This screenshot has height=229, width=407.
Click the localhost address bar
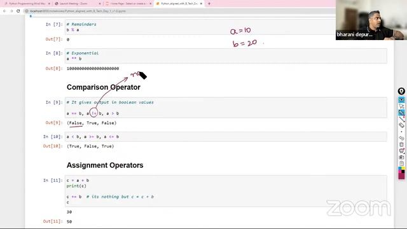click(x=179, y=11)
